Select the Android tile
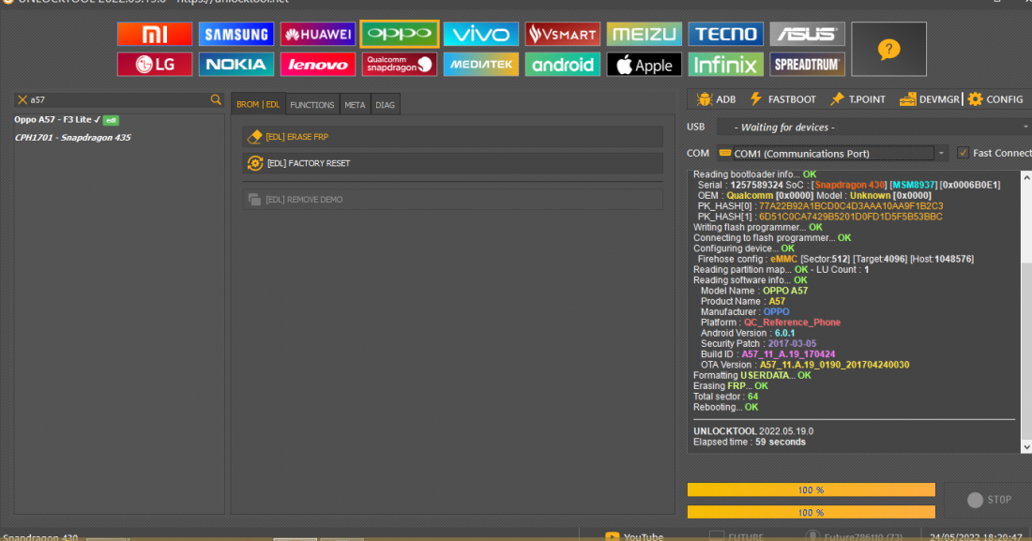This screenshot has height=541, width=1032. click(x=563, y=65)
